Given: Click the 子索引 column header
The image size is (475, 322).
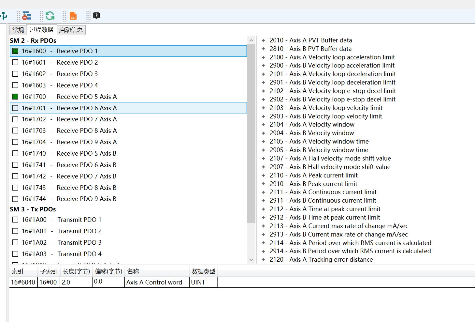Looking at the screenshot, I should click(49, 271).
